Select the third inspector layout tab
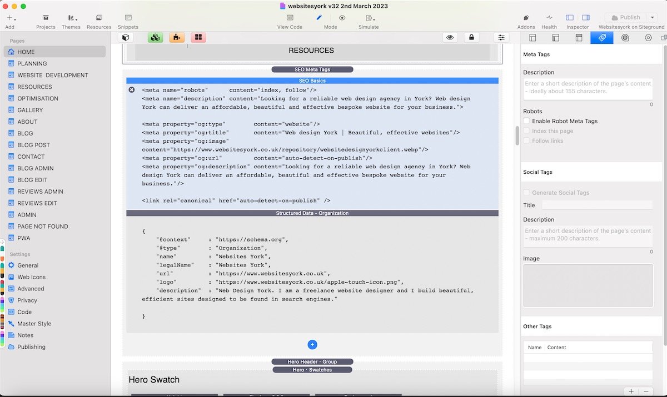The height and width of the screenshot is (397, 667). (579, 38)
